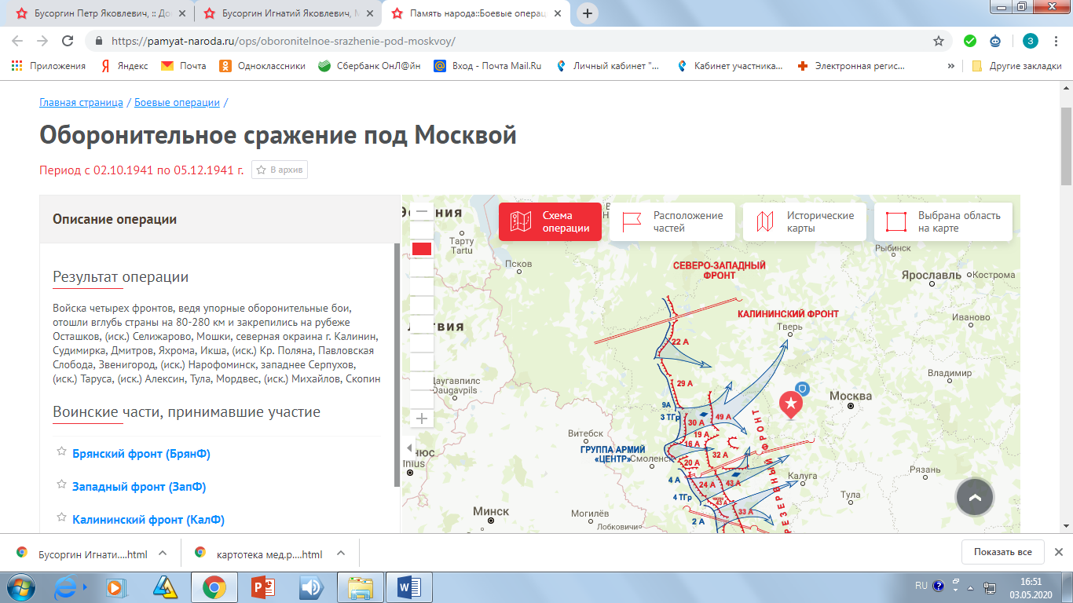Click the Показать все downloads button
The height and width of the screenshot is (603, 1073).
pos(1002,552)
